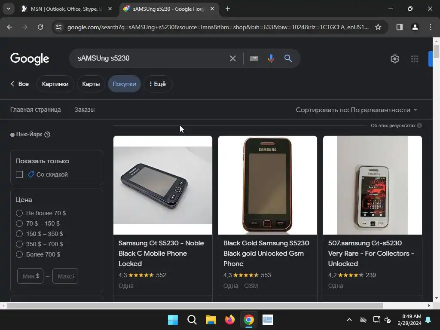Open Black Gold Samsung S5230 title link

pos(266,254)
